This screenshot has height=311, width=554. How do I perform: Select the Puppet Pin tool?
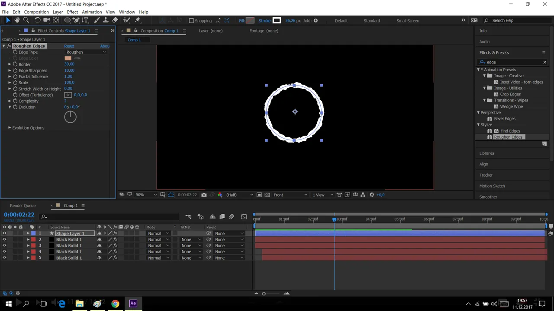(x=138, y=20)
